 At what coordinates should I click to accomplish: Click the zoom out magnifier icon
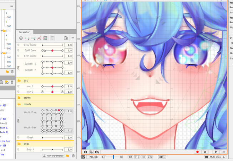(x=103, y=157)
